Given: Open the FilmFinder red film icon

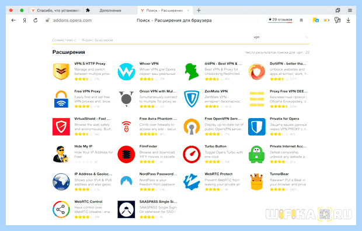Looking at the screenshot, I should [126, 154].
